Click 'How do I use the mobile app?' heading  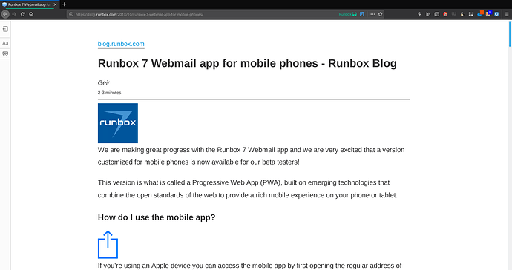(157, 217)
